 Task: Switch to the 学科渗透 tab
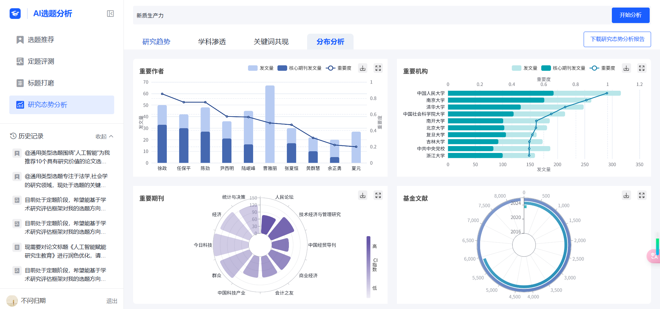click(x=212, y=42)
